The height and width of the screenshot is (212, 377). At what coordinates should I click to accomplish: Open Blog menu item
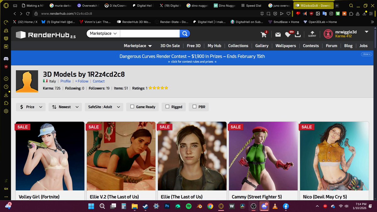(348, 46)
